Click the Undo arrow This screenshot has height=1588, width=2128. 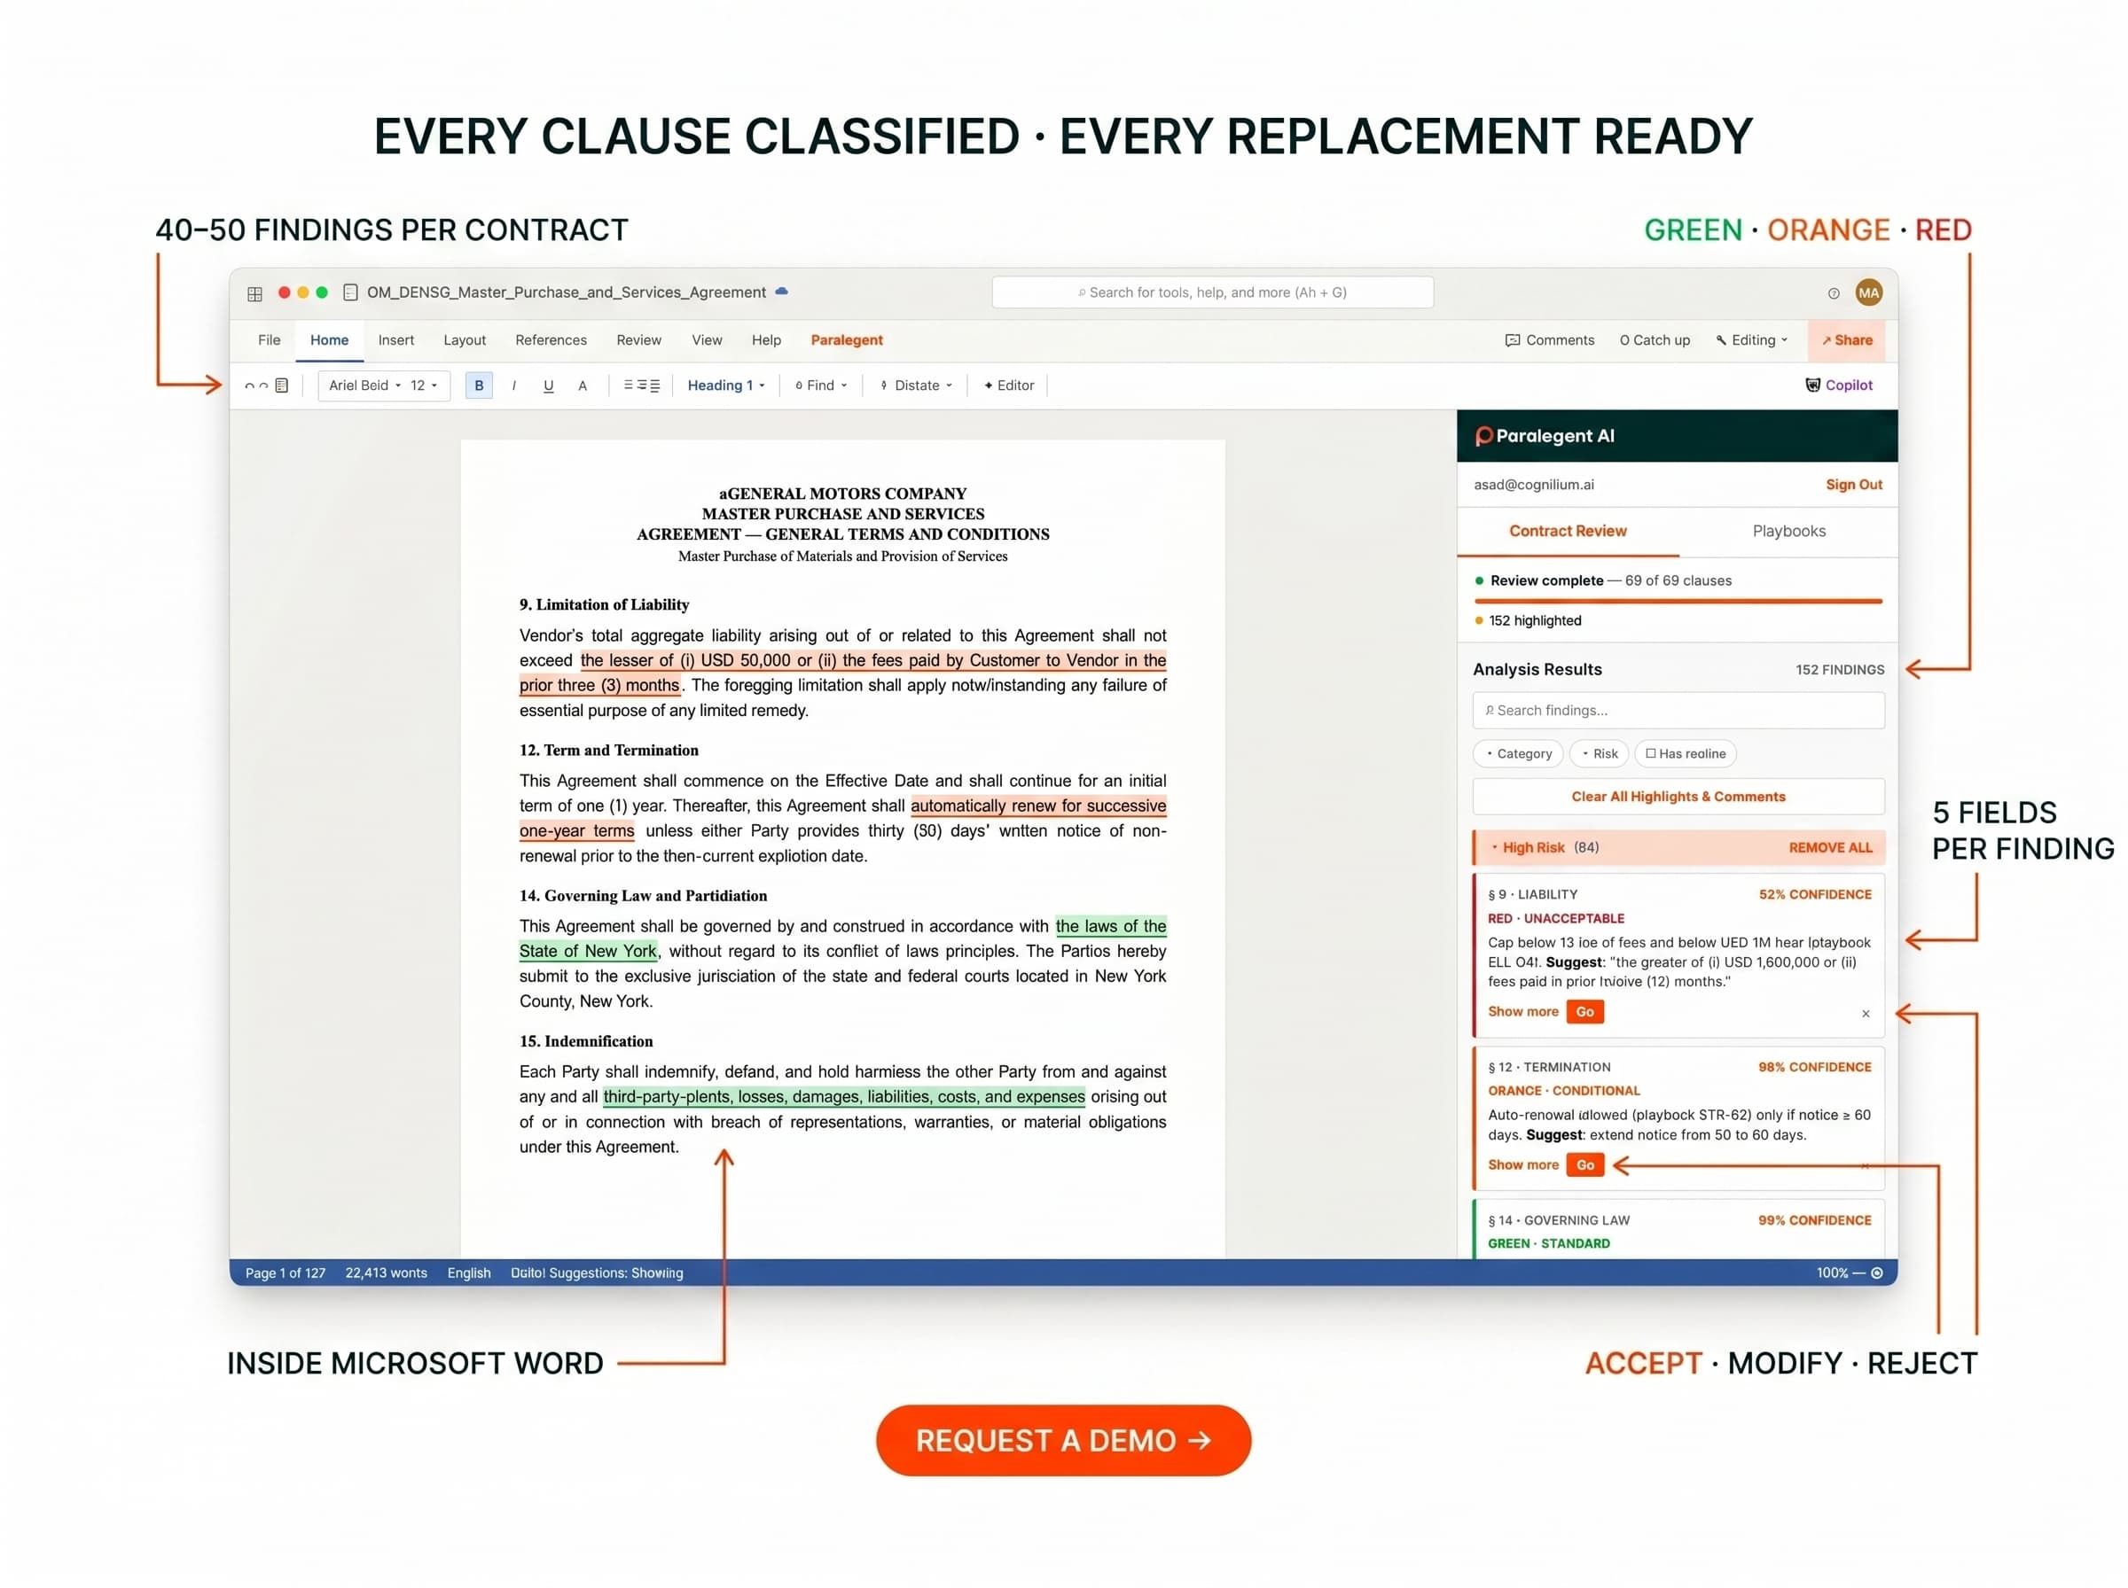250,386
